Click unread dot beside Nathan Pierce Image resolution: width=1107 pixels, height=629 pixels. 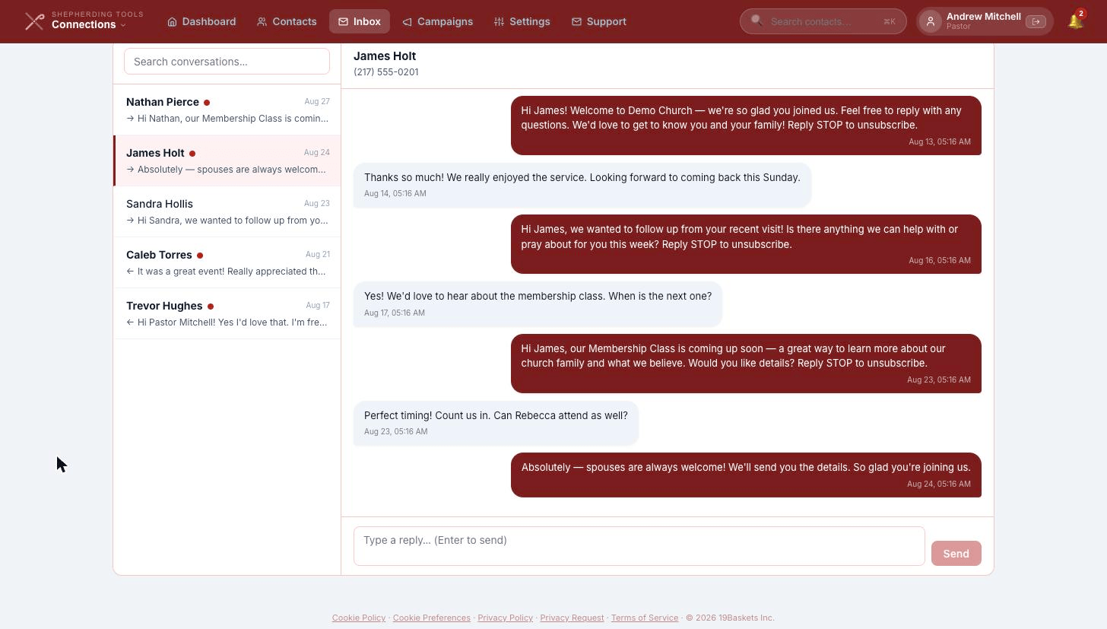tap(207, 103)
